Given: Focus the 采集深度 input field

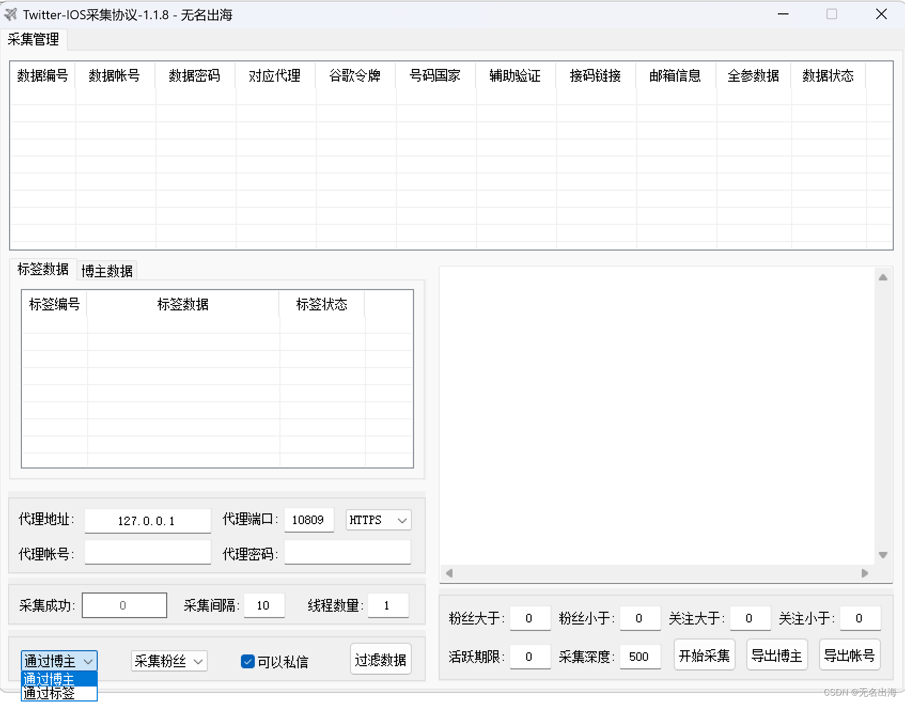Looking at the screenshot, I should click(x=640, y=657).
